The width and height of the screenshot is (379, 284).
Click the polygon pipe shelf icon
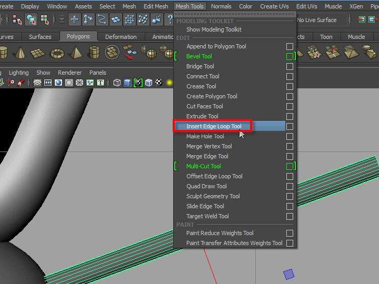tap(94, 53)
